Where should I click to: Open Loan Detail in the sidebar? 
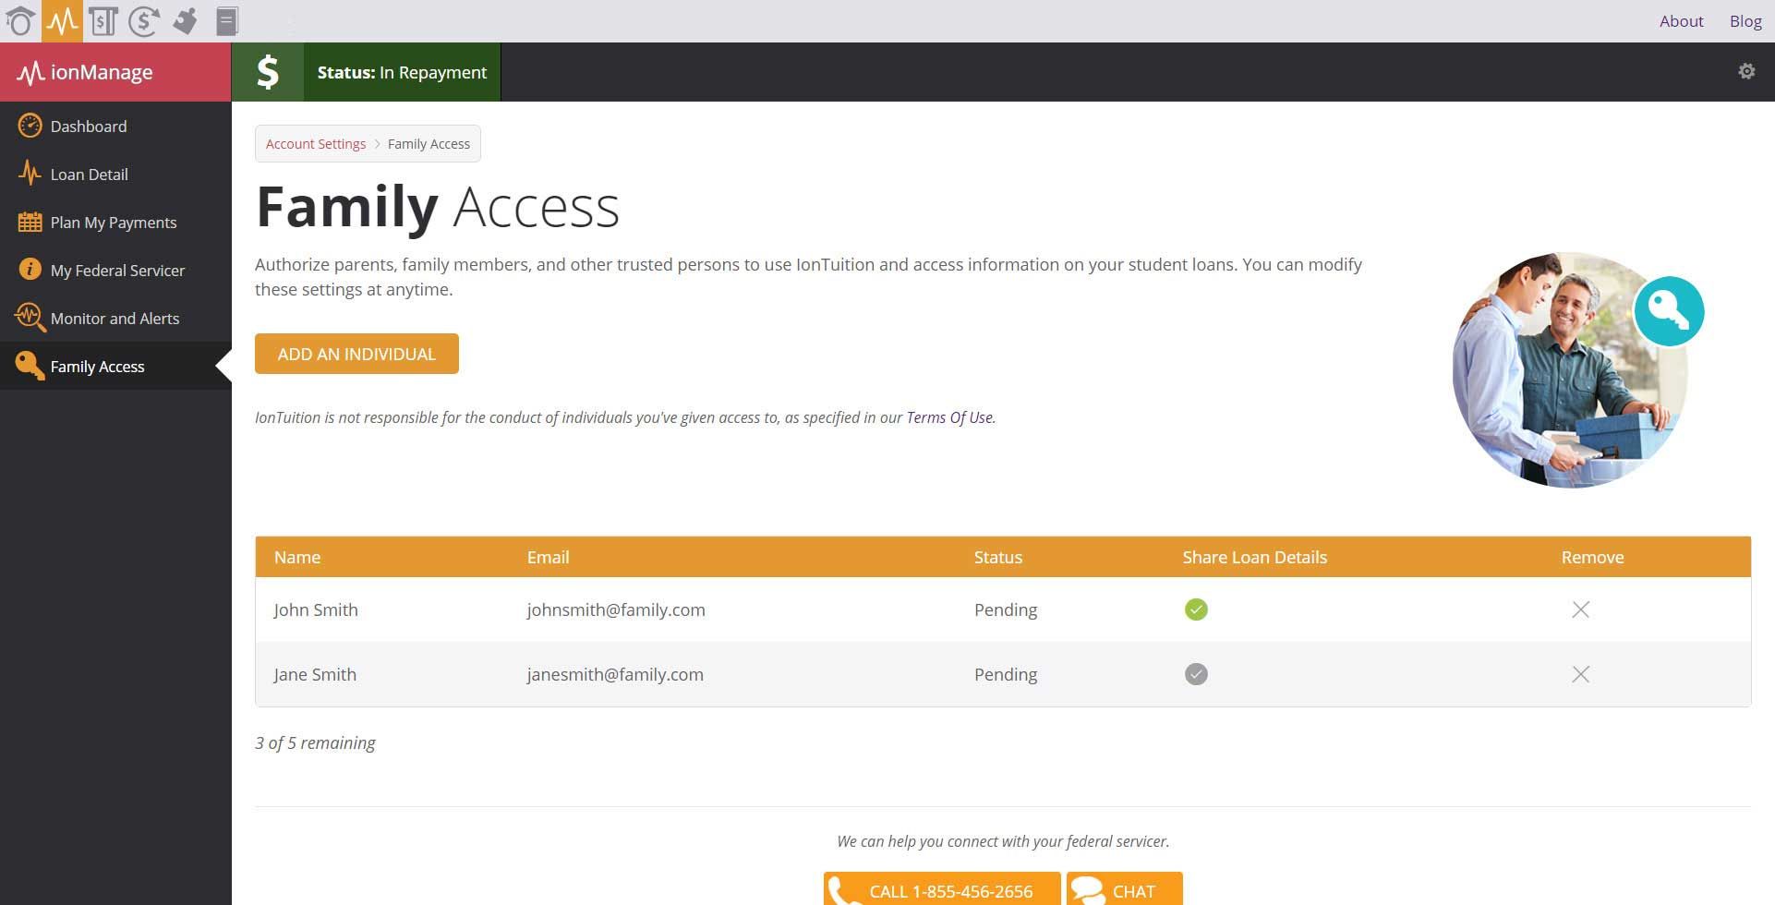pyautogui.click(x=115, y=174)
